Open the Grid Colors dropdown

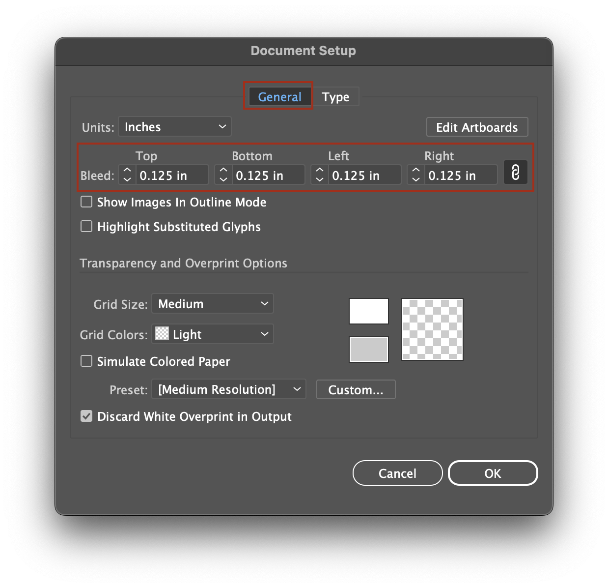213,334
